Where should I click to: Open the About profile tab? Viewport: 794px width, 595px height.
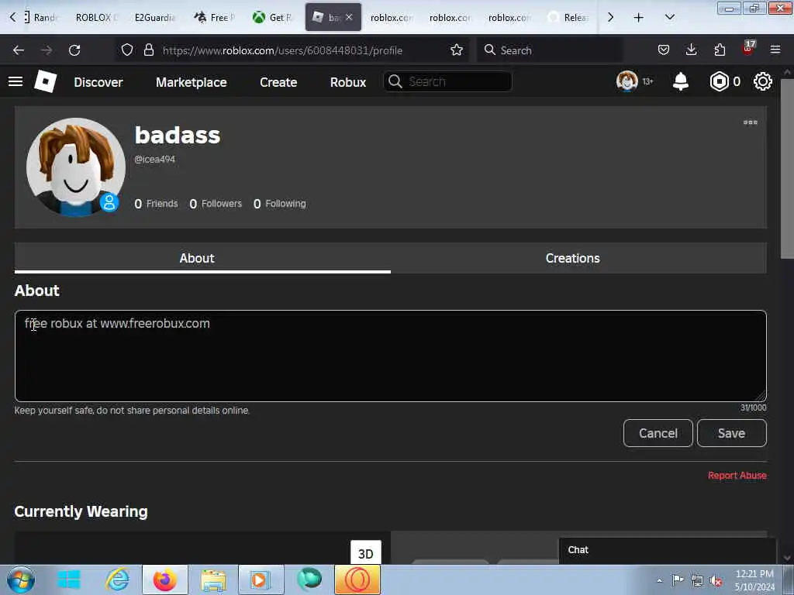click(x=202, y=258)
